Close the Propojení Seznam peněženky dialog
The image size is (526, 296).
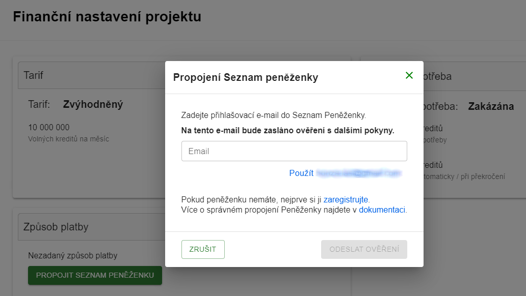[409, 75]
